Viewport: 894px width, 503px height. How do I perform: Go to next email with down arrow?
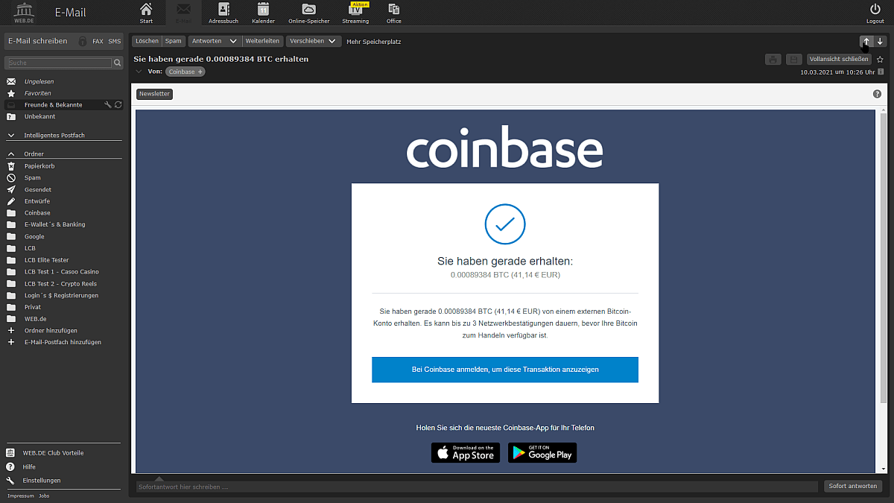click(880, 42)
